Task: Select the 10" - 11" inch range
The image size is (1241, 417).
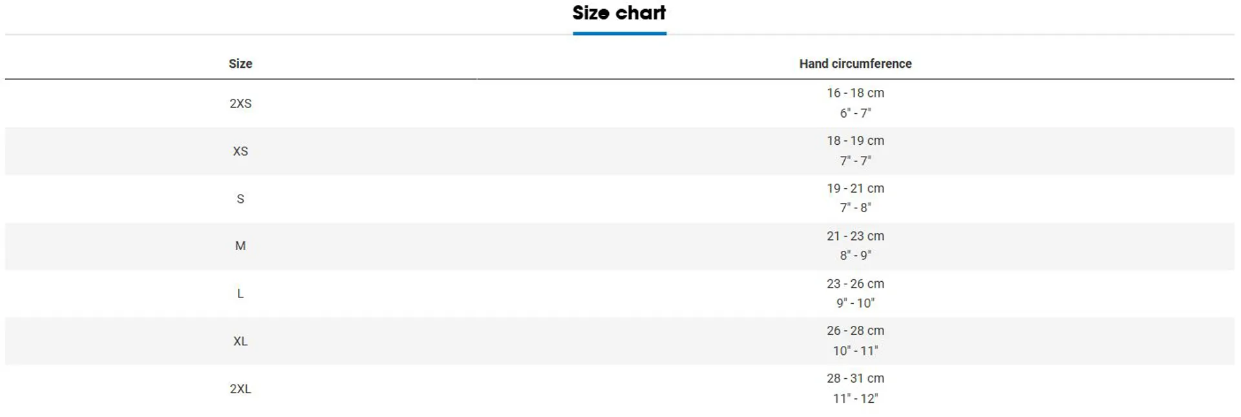Action: point(854,351)
